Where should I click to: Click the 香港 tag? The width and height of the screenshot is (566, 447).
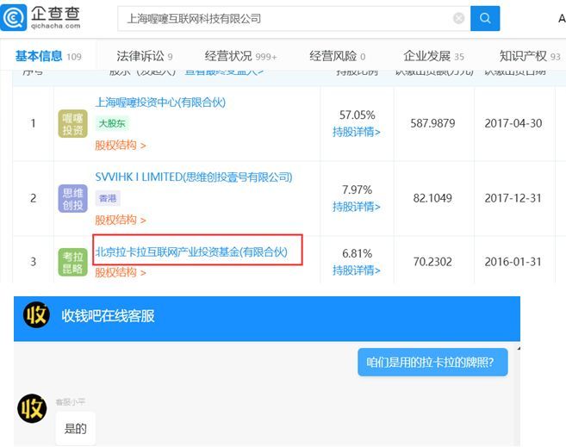pos(108,198)
